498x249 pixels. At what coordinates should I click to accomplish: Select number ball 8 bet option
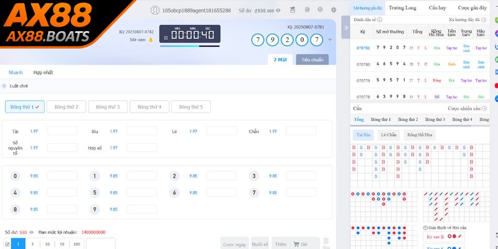[15, 209]
